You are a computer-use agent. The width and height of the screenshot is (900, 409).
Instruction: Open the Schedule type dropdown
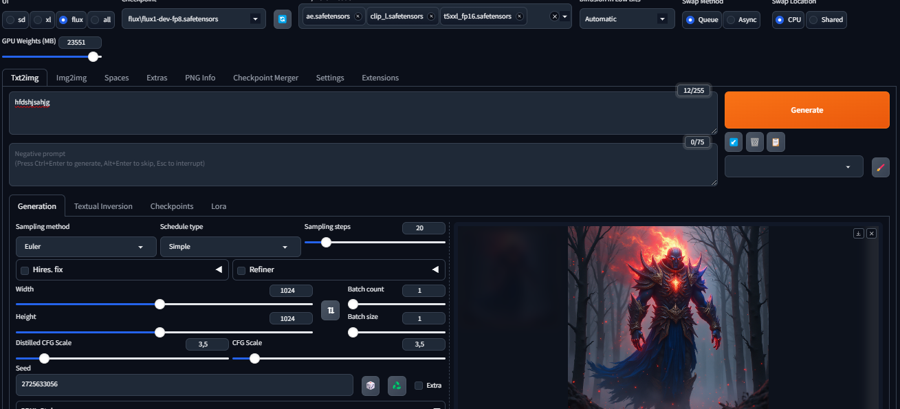[x=230, y=247]
